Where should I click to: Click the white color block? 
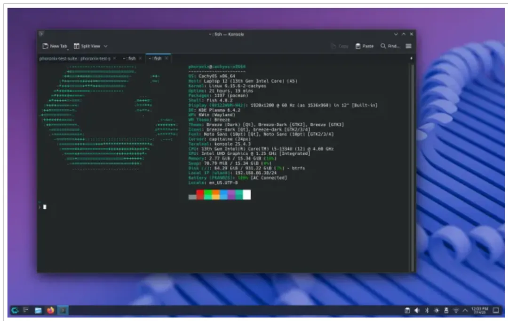[x=247, y=195]
